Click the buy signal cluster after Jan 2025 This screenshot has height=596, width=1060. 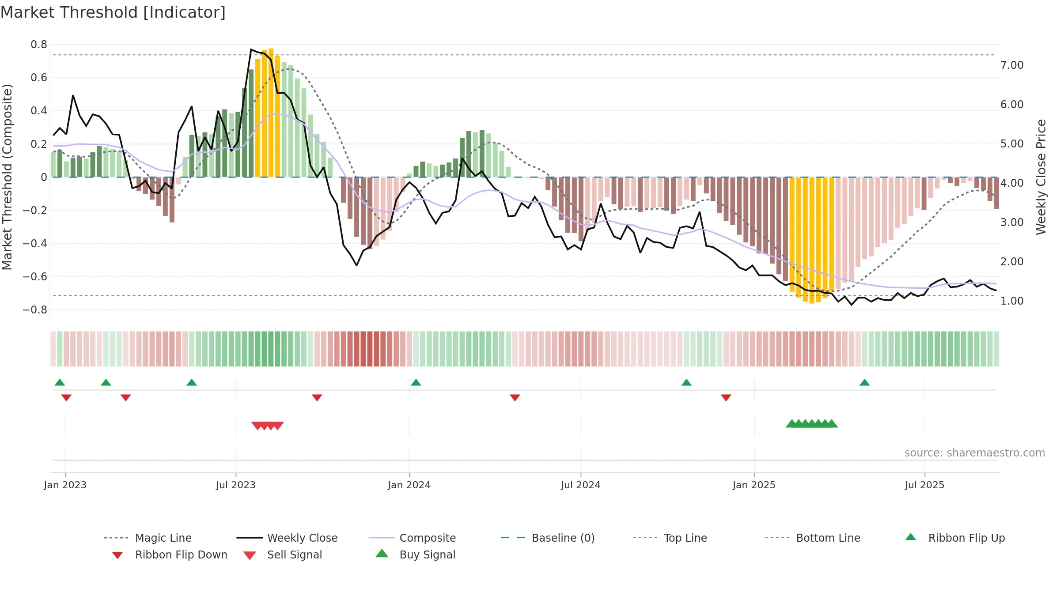coord(812,423)
